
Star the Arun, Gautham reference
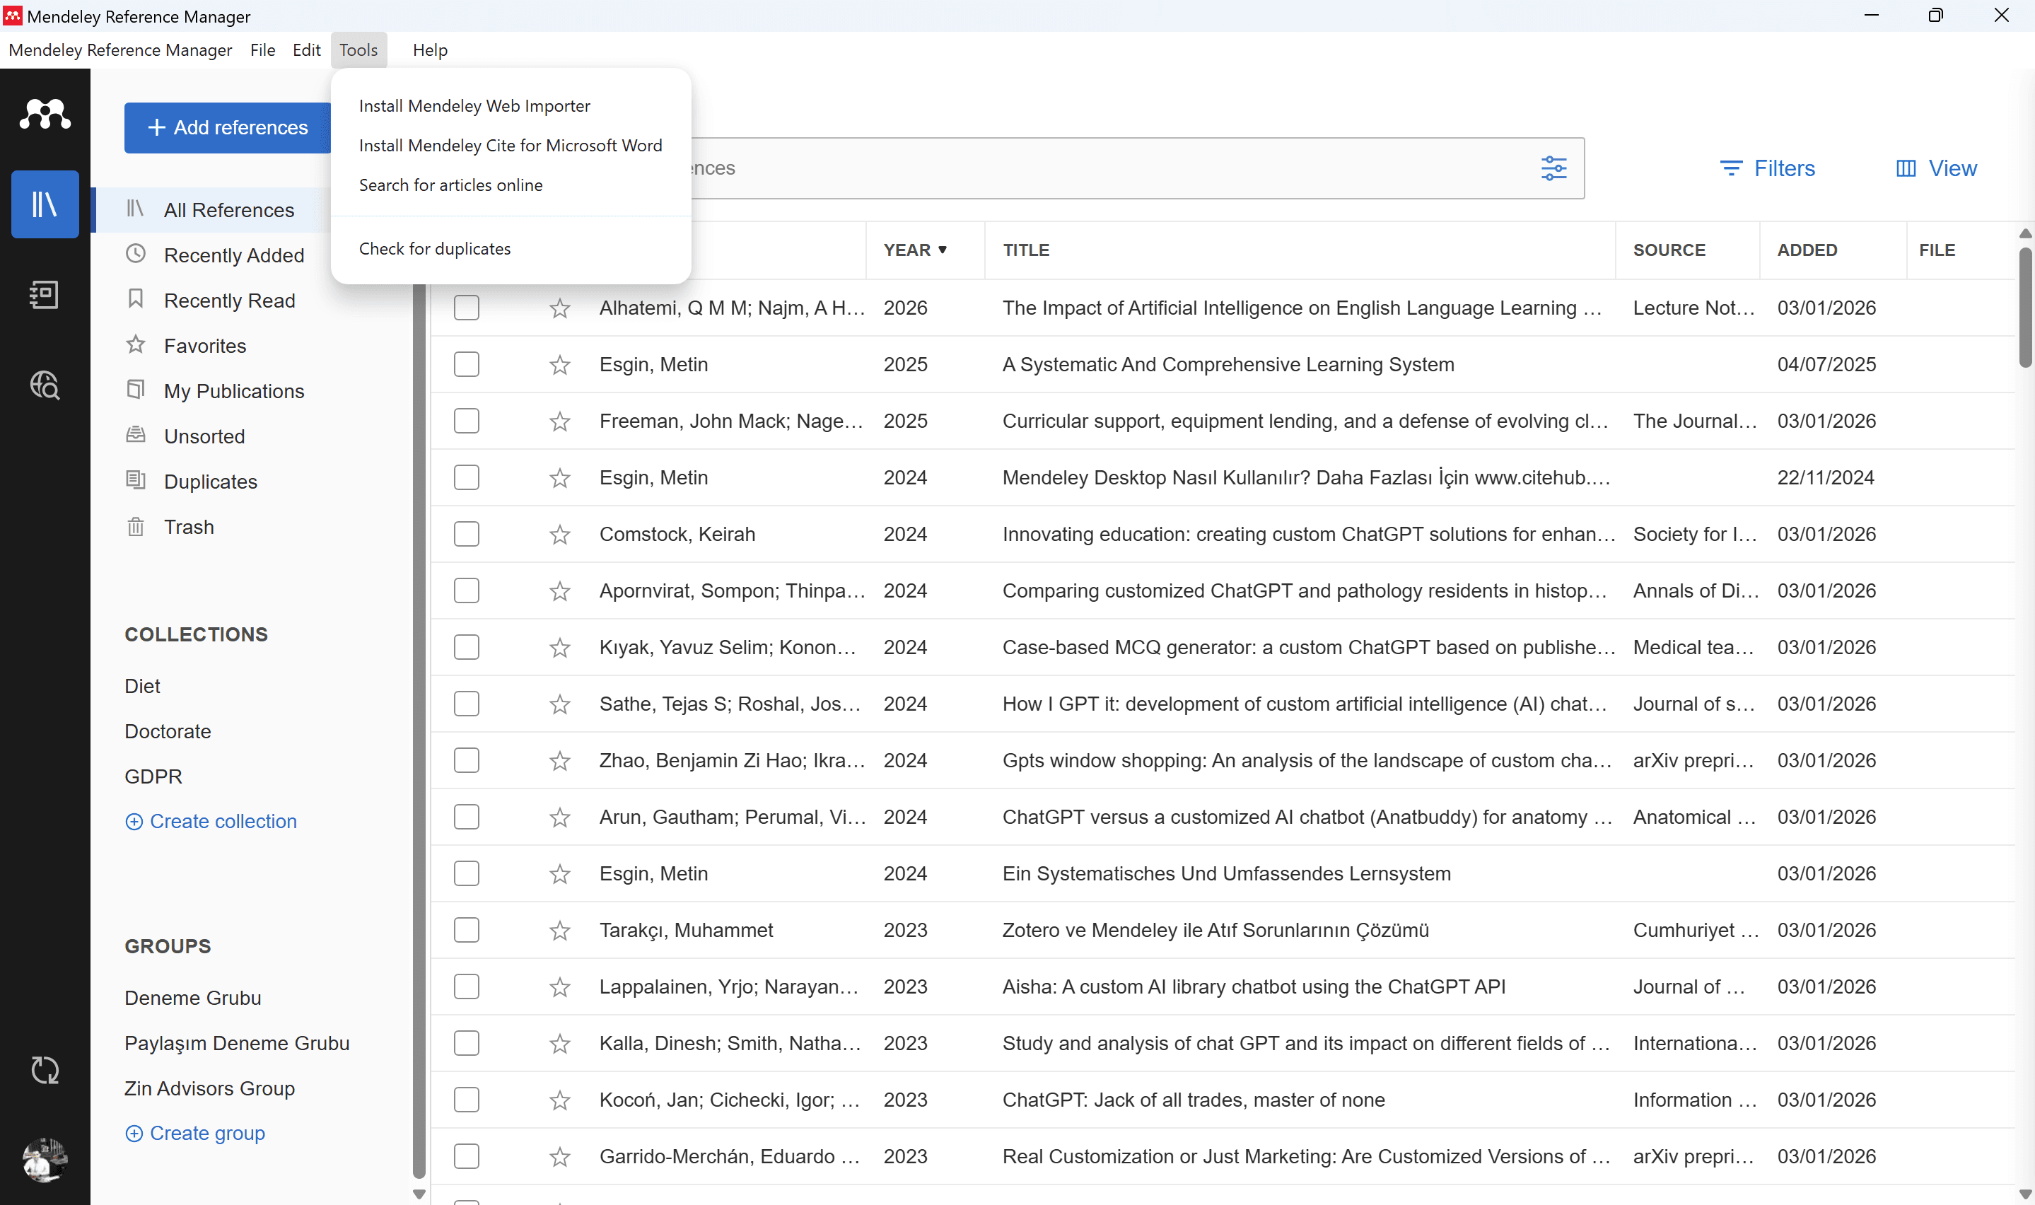coord(559,817)
